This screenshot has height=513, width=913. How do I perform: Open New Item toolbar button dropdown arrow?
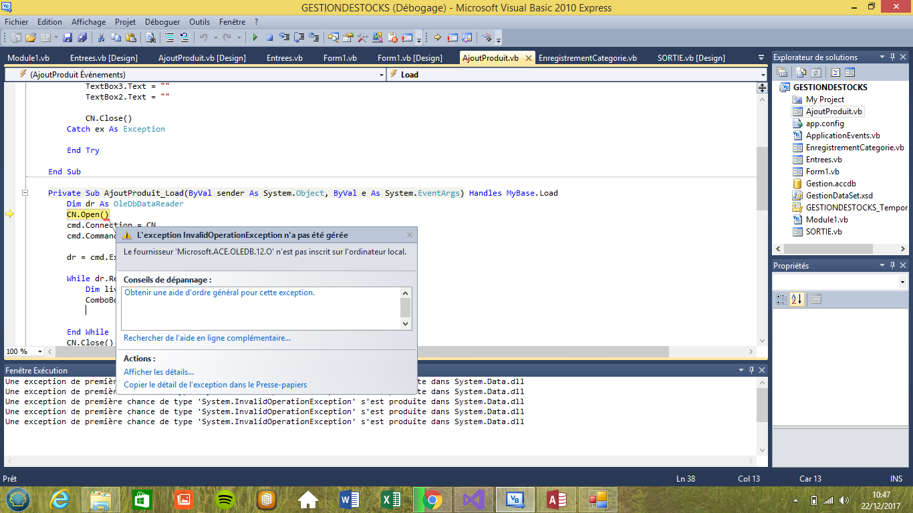tap(55, 37)
